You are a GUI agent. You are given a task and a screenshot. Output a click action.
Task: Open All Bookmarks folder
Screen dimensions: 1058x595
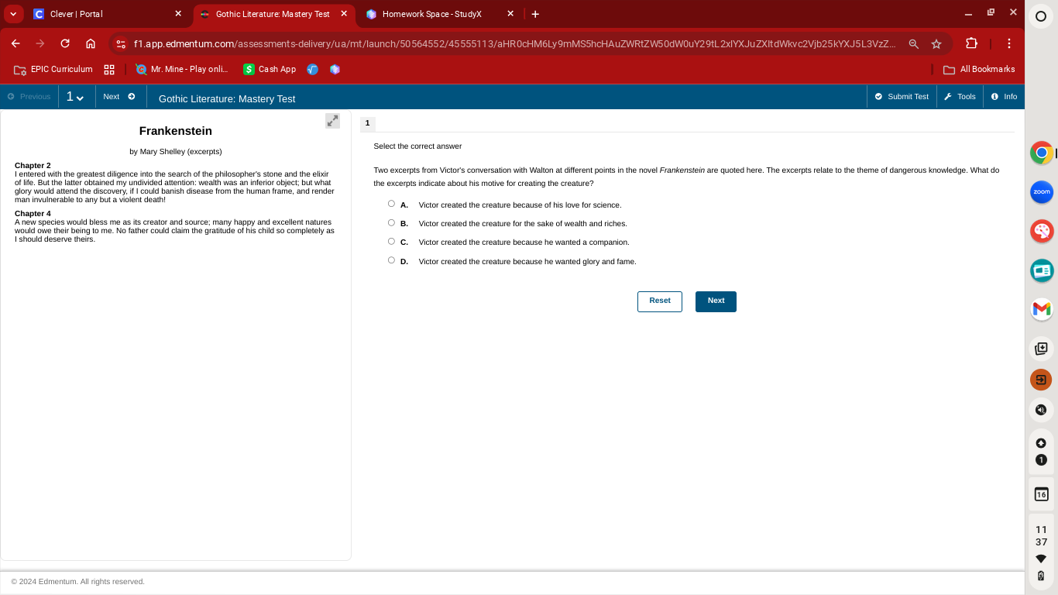click(979, 69)
